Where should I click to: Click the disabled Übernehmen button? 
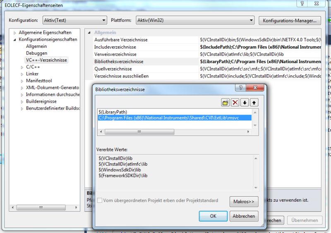point(305,220)
